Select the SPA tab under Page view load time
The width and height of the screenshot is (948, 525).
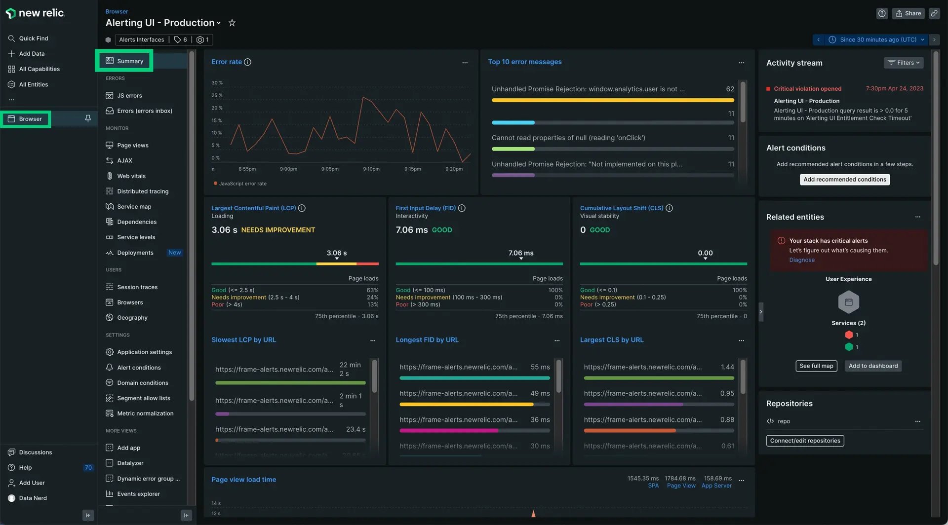pyautogui.click(x=653, y=486)
